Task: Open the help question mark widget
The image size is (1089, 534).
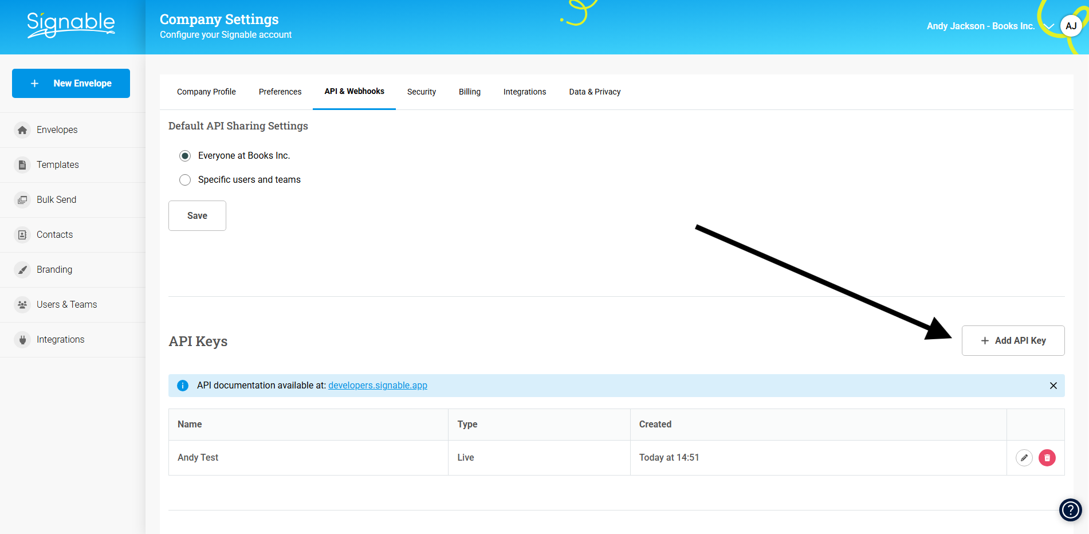Action: [1070, 509]
